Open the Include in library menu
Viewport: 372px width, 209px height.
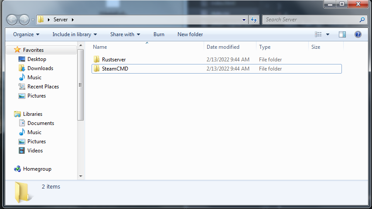[75, 34]
